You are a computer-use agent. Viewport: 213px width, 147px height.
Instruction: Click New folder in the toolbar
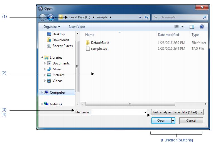[x=77, y=27]
